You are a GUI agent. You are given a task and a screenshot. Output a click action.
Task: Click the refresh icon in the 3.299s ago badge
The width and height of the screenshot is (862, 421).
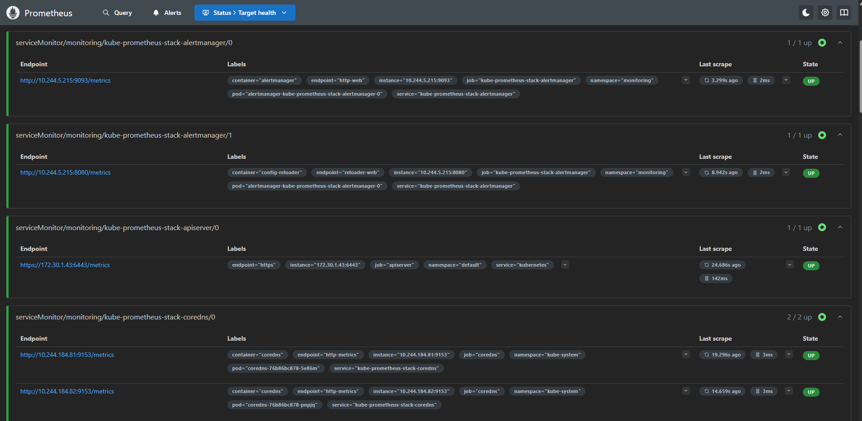[707, 80]
